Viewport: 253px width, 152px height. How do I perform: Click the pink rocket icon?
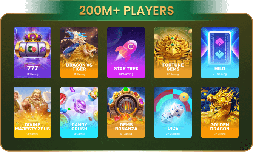pyautogui.click(x=126, y=51)
